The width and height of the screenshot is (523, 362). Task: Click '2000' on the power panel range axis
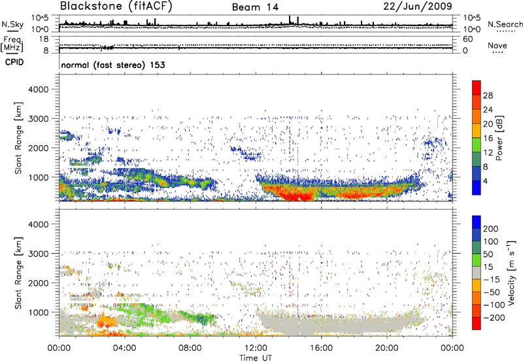click(38, 148)
